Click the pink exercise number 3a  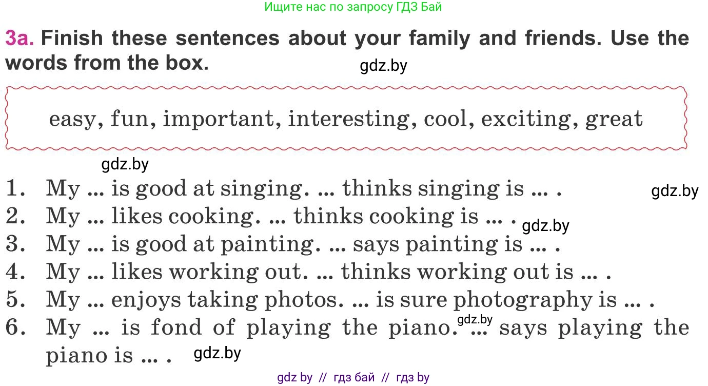[x=19, y=38]
